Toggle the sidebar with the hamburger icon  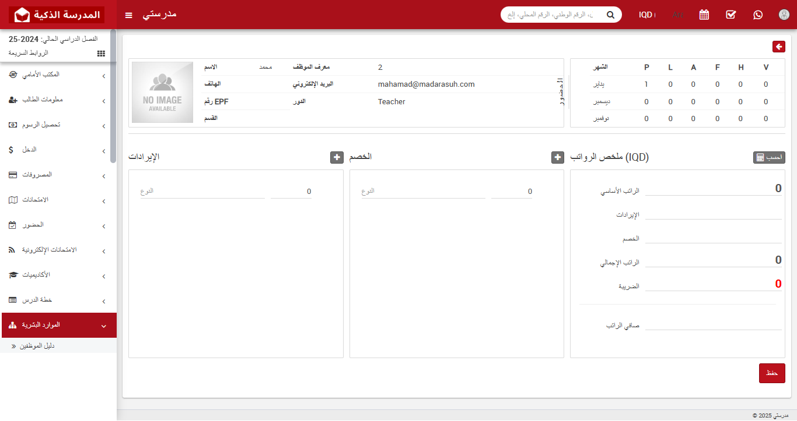(128, 15)
